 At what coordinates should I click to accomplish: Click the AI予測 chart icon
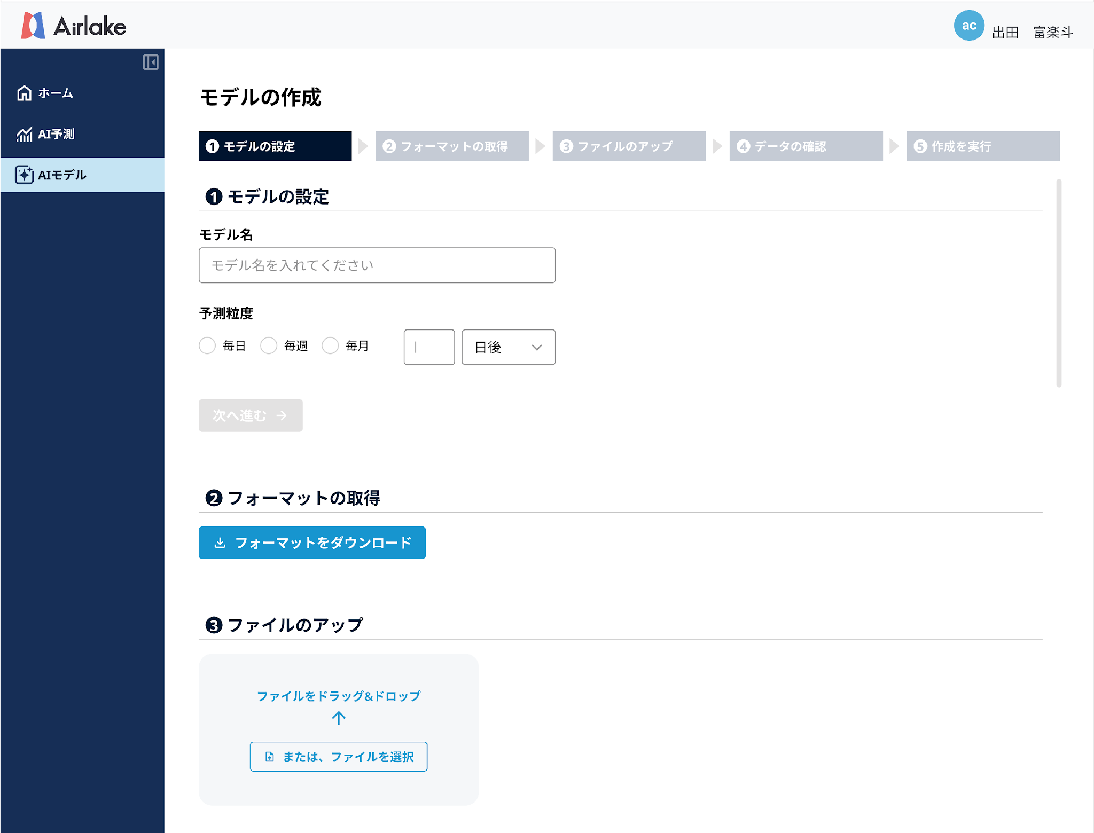click(24, 135)
